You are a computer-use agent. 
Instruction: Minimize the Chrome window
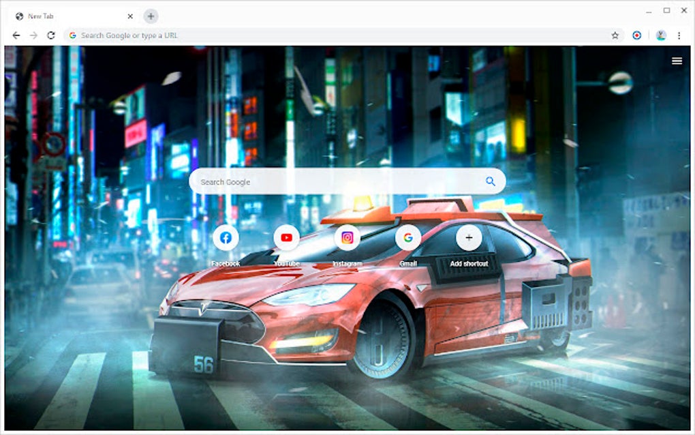[x=649, y=11]
